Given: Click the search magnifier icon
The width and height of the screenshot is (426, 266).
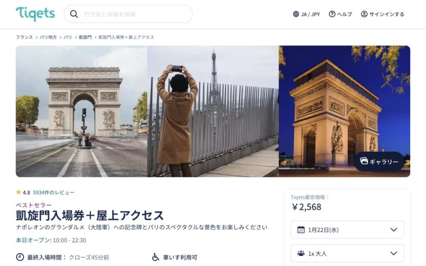Looking at the screenshot, I should point(74,14).
